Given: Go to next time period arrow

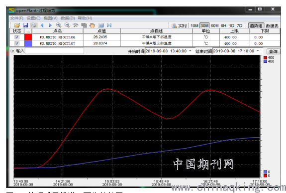Looking at the screenshot, I should (50, 25).
